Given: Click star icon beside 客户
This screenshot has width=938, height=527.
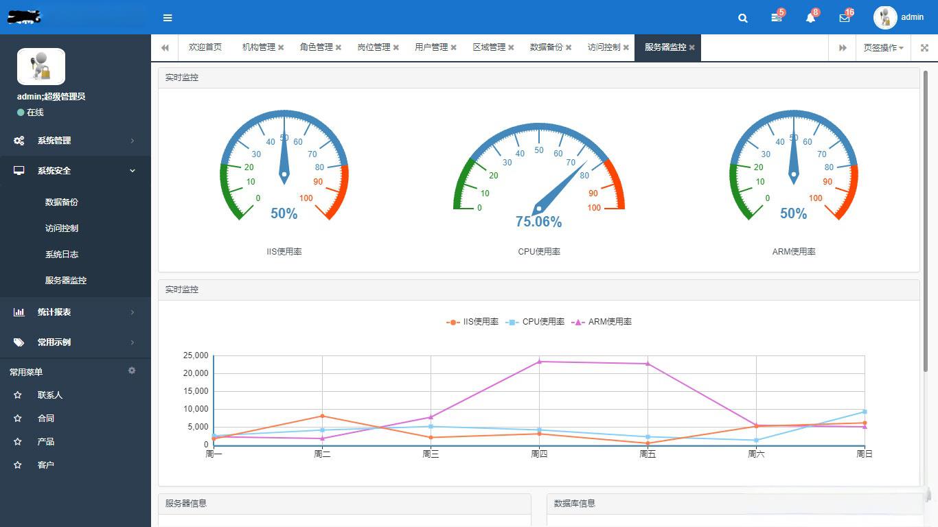Looking at the screenshot, I should click(18, 465).
